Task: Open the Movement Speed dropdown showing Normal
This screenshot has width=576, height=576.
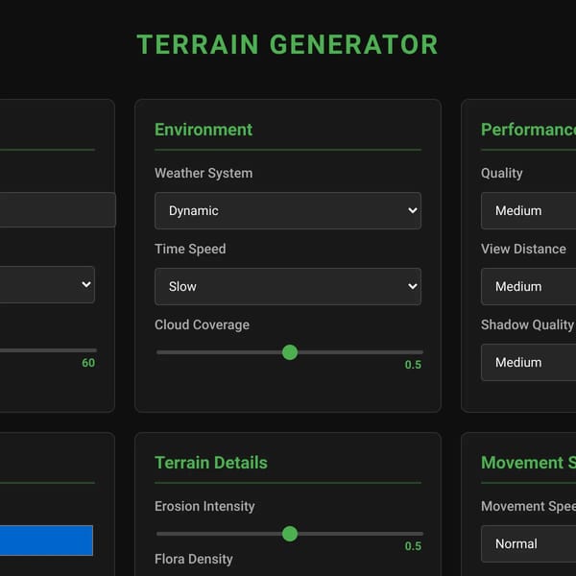Action: 528,543
